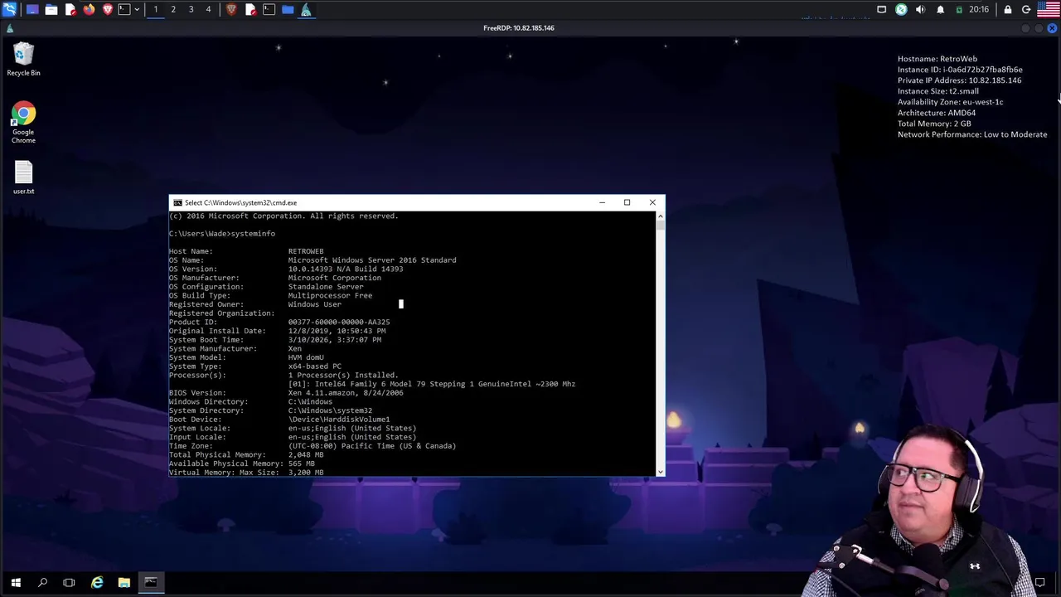The height and width of the screenshot is (597, 1061).
Task: Click the cmd scrollbar up arrow
Action: pos(660,216)
